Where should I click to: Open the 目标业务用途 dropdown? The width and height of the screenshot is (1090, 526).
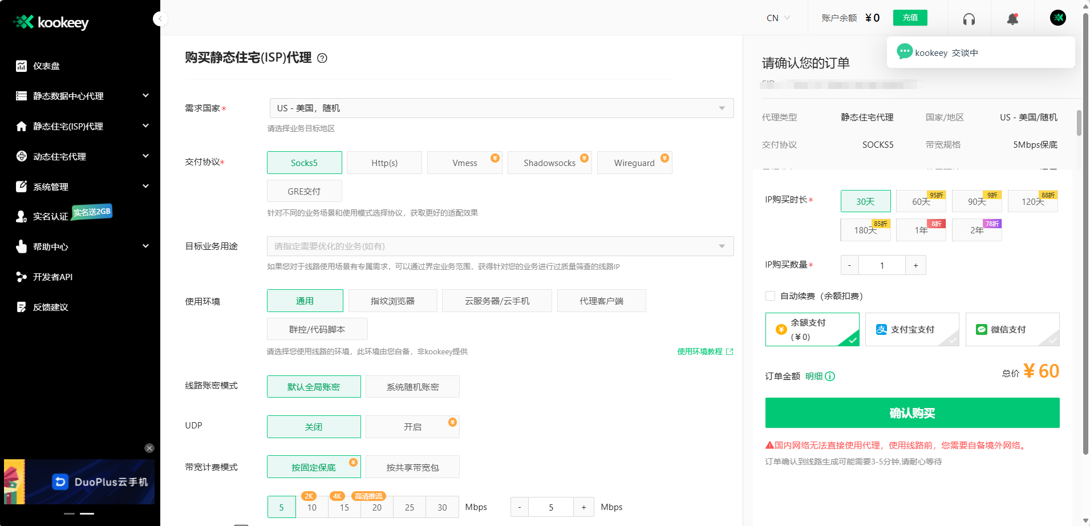[x=500, y=246]
